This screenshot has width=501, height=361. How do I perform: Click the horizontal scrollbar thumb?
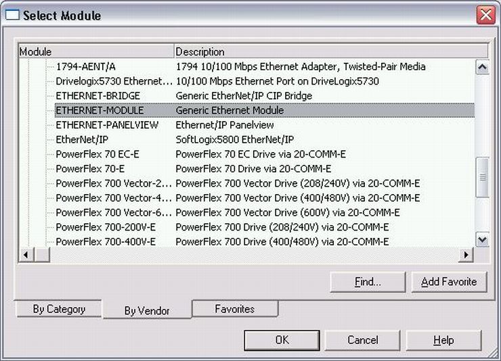click(x=42, y=255)
